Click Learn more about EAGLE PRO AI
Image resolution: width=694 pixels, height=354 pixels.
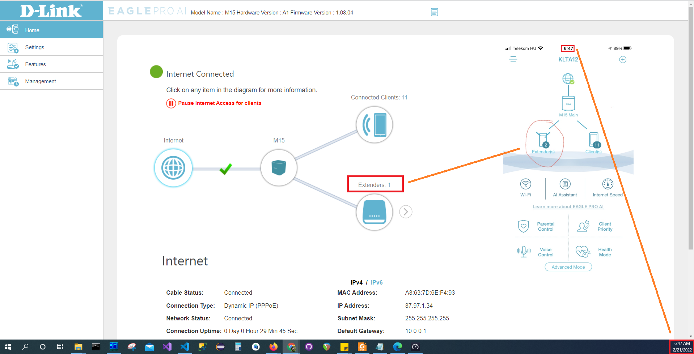pos(568,207)
